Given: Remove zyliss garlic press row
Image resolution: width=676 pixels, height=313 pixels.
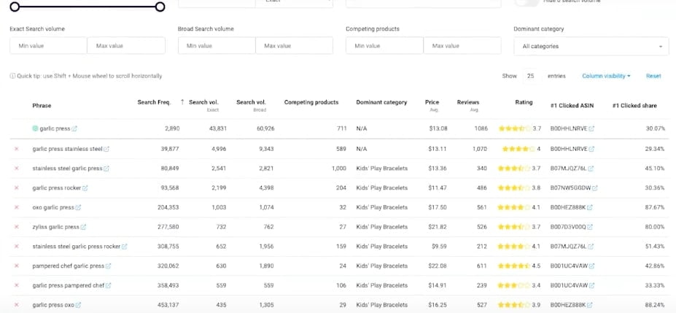Looking at the screenshot, I should (17, 226).
